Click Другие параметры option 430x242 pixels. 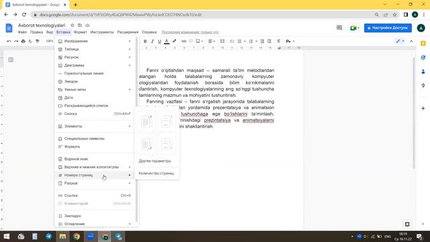click(x=155, y=161)
